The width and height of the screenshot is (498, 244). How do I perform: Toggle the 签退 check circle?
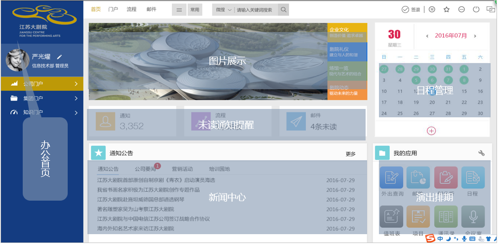[x=405, y=9]
